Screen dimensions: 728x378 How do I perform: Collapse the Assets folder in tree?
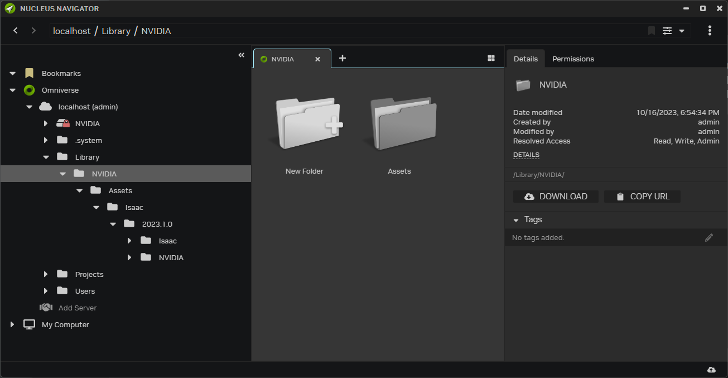pyautogui.click(x=79, y=190)
